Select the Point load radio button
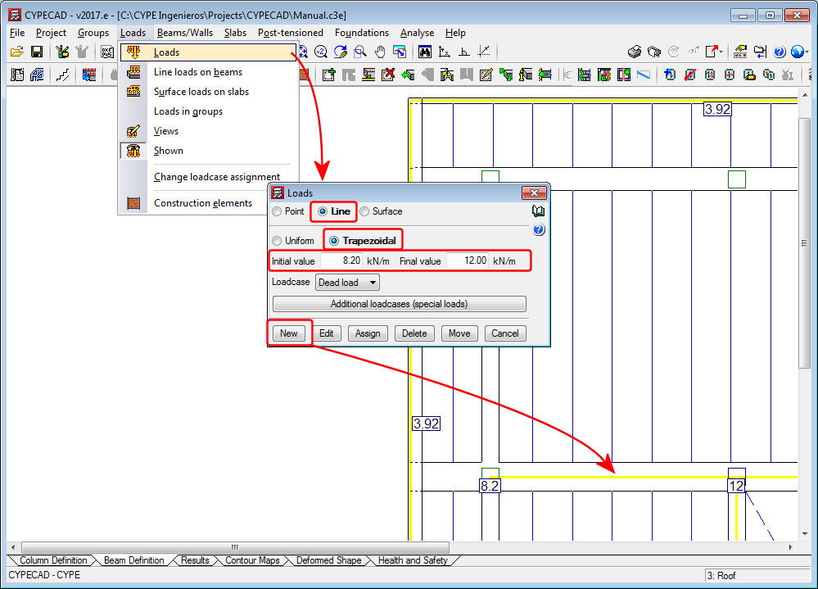This screenshot has width=818, height=589. [278, 211]
